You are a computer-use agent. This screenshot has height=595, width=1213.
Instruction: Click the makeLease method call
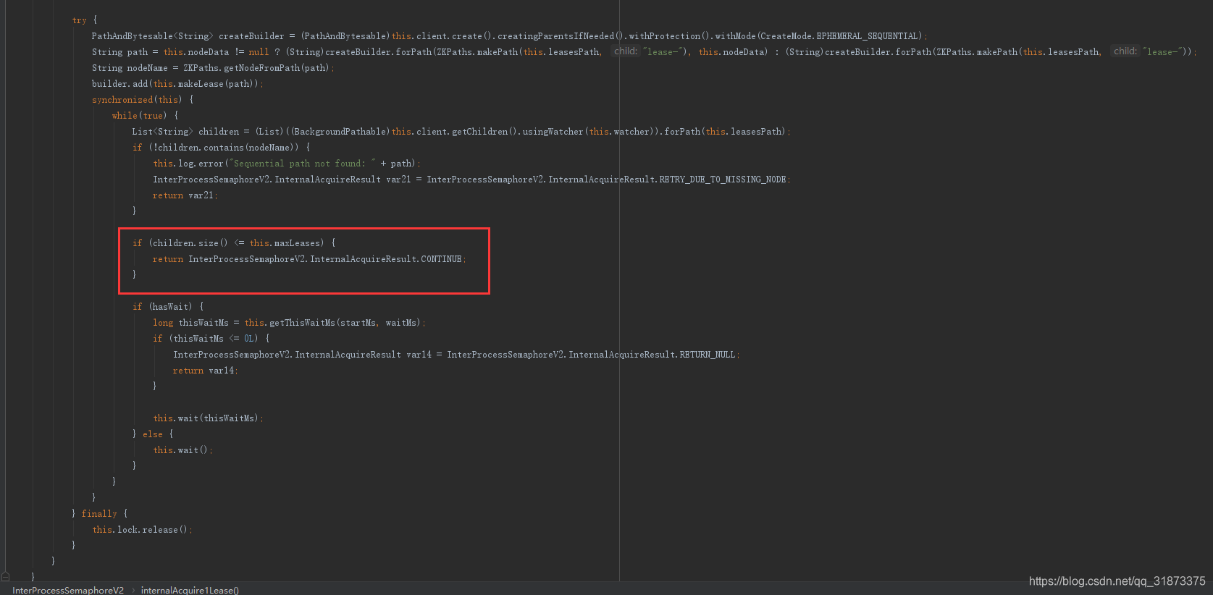point(200,84)
